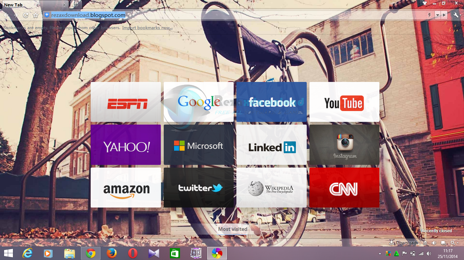Viewport: 464px width, 260px height.
Task: Open the media player taskbar icon
Action: (48, 253)
